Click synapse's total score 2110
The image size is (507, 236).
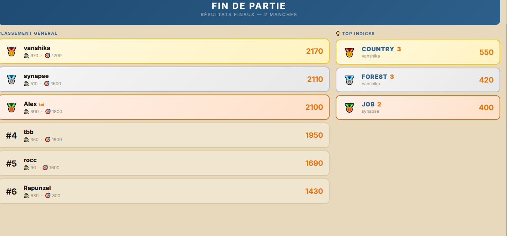[x=315, y=79]
